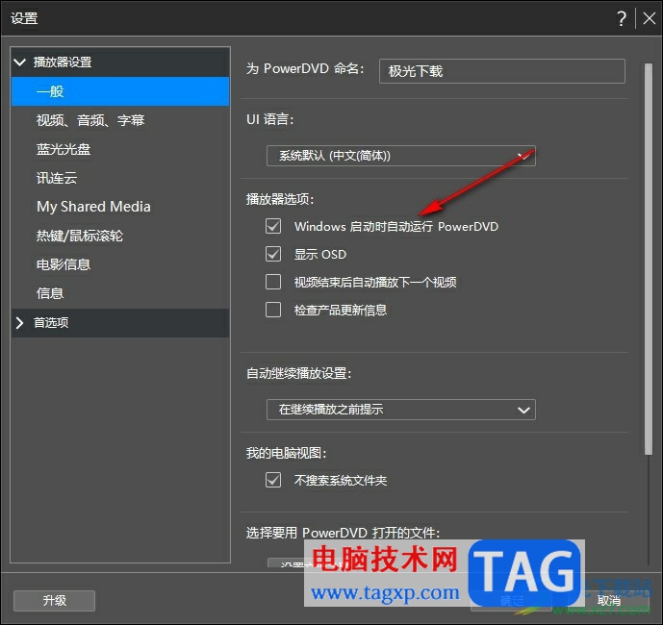The width and height of the screenshot is (663, 625).
Task: Enable 视频结束后自动播放下一个视频 checkbox
Action: pyautogui.click(x=273, y=282)
